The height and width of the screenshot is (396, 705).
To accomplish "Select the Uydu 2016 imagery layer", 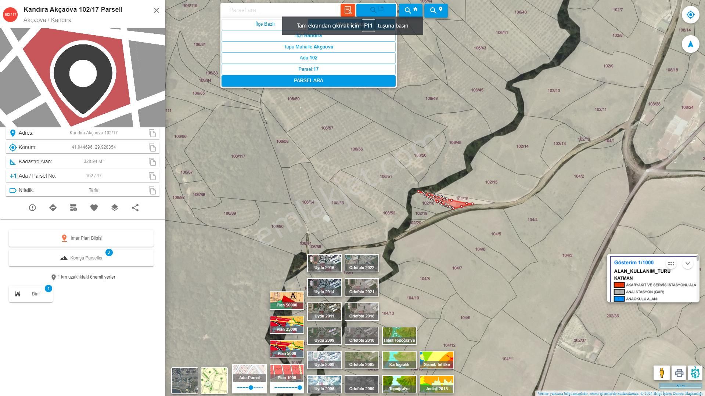I will tap(324, 263).
